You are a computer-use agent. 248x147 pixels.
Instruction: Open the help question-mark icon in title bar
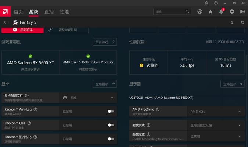(216, 3)
